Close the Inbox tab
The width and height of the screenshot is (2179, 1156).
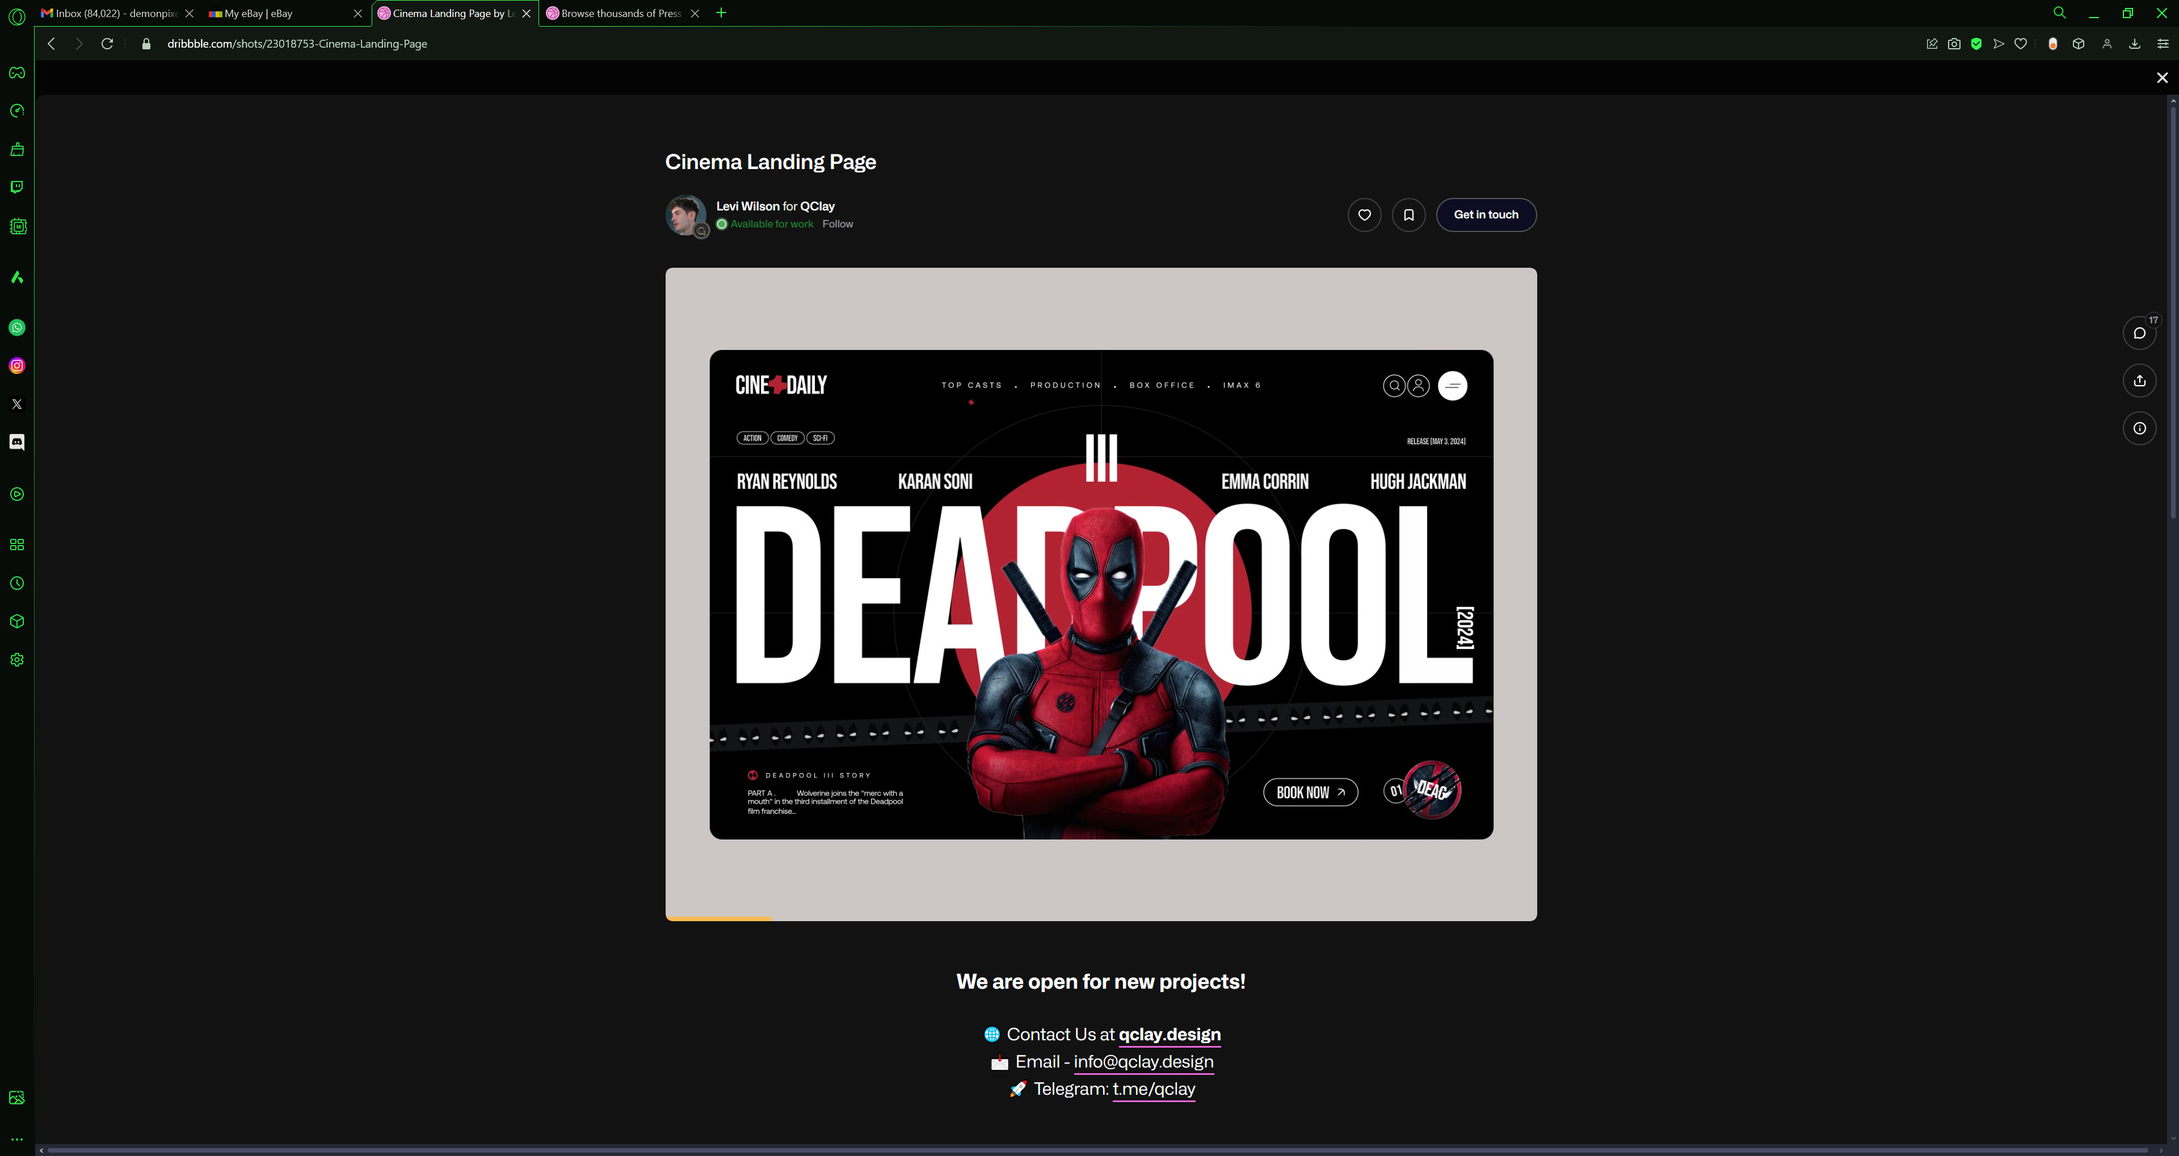(190, 14)
